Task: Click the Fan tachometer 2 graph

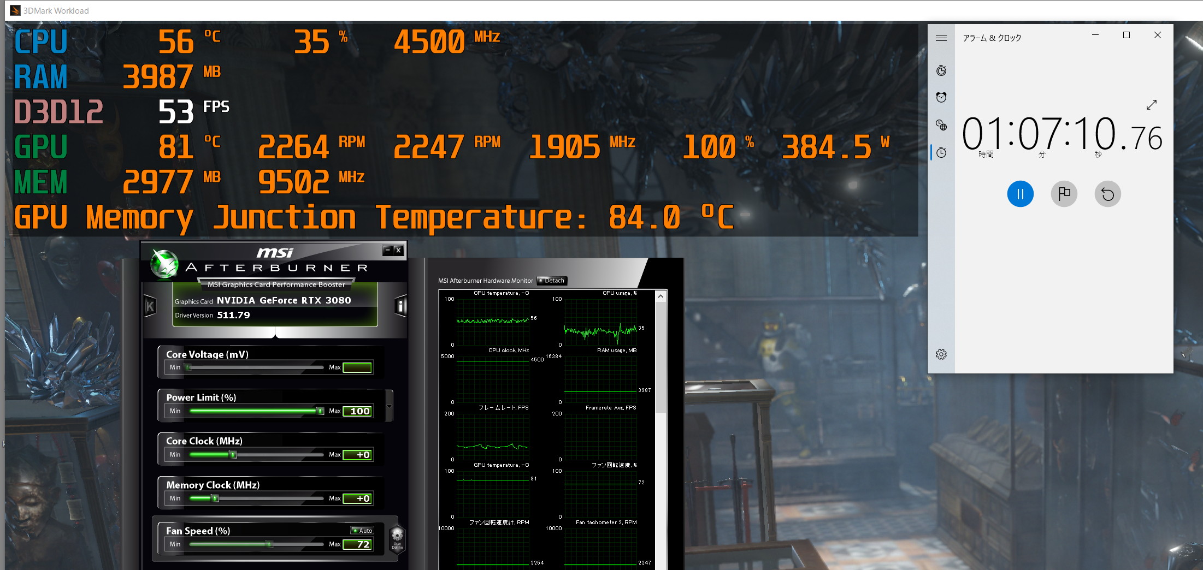Action: (600, 548)
